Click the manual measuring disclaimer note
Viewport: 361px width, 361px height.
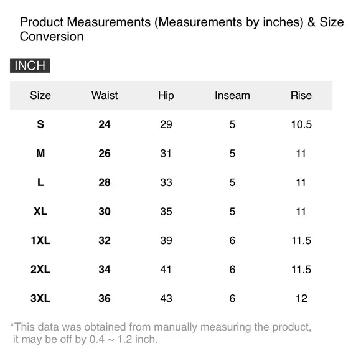pyautogui.click(x=161, y=333)
